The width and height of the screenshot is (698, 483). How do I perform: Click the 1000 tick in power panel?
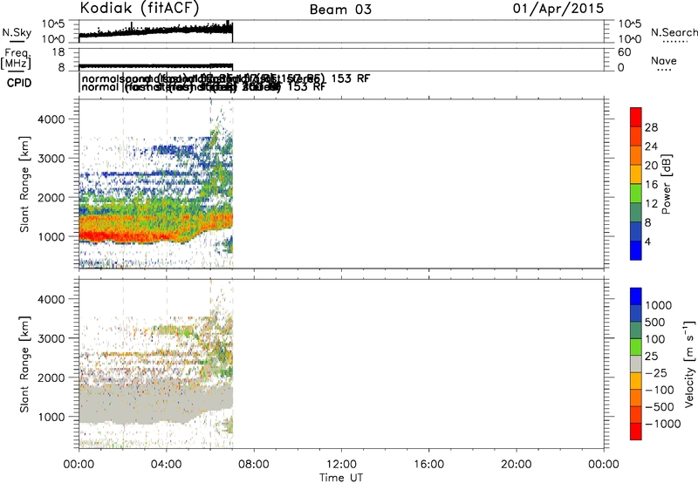[51, 236]
